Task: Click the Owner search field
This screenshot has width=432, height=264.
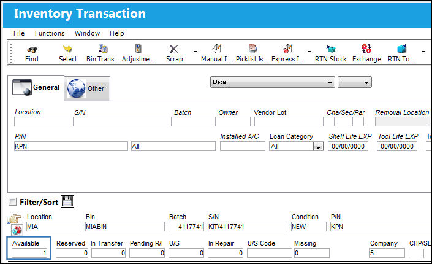Action: pos(233,122)
